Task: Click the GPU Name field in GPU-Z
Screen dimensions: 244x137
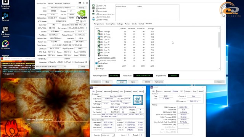Action: click(61, 8)
